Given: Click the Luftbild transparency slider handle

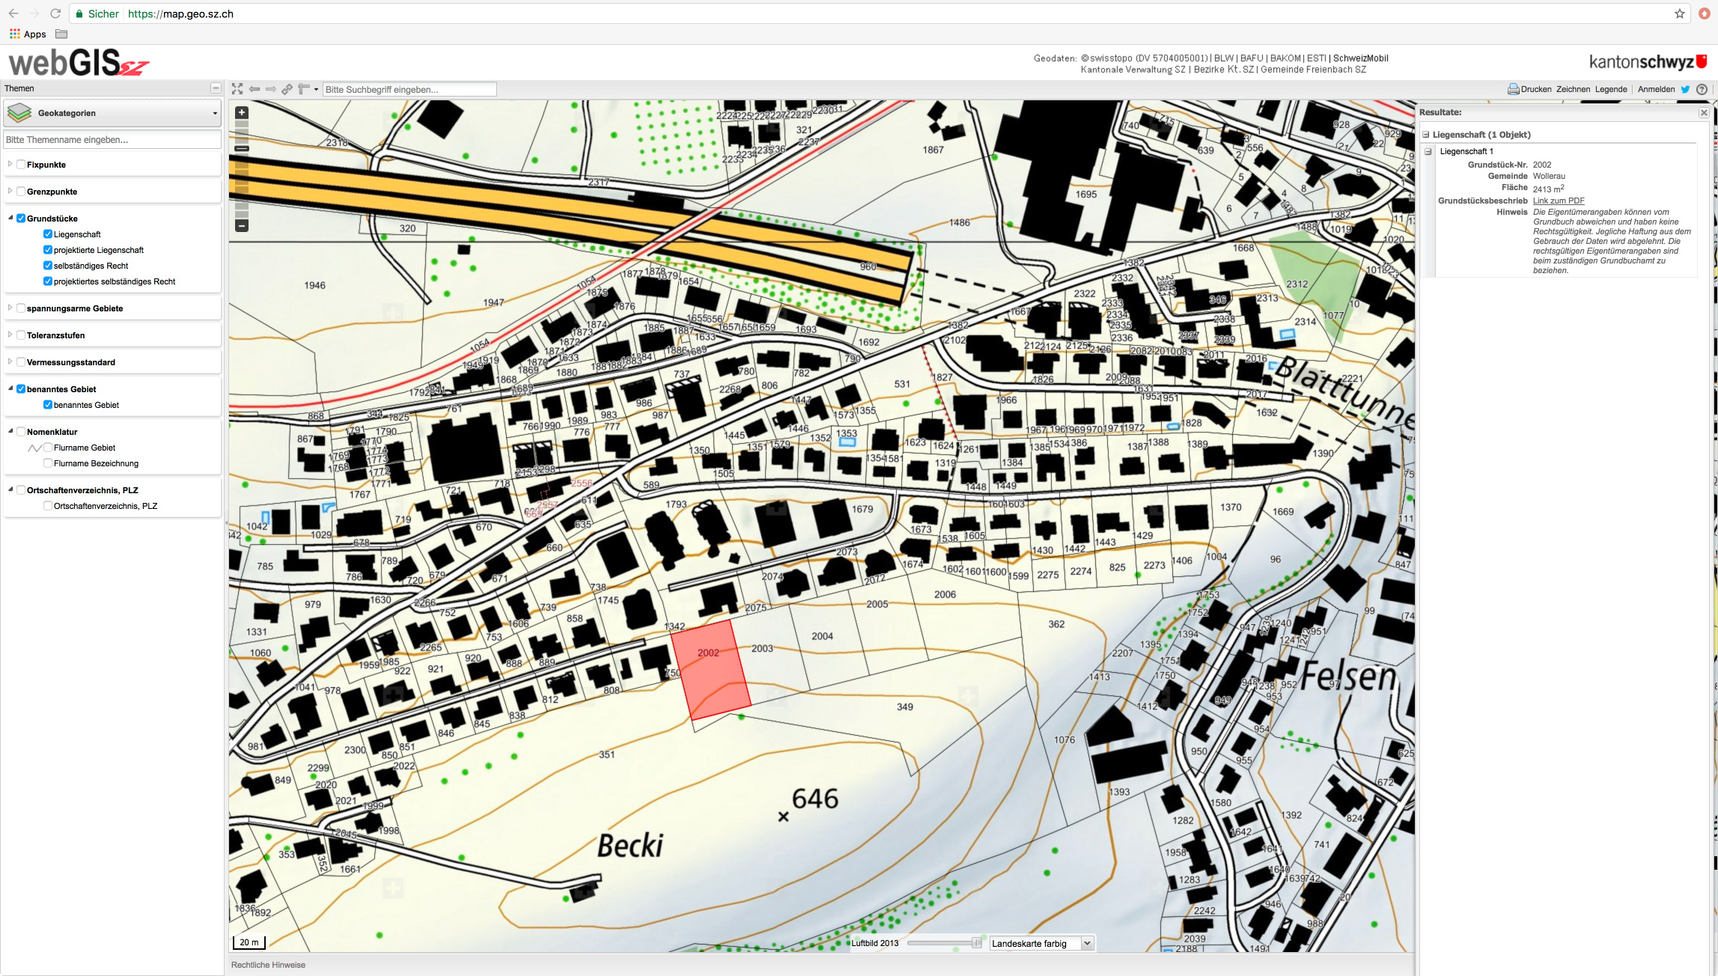Looking at the screenshot, I should click(x=976, y=943).
